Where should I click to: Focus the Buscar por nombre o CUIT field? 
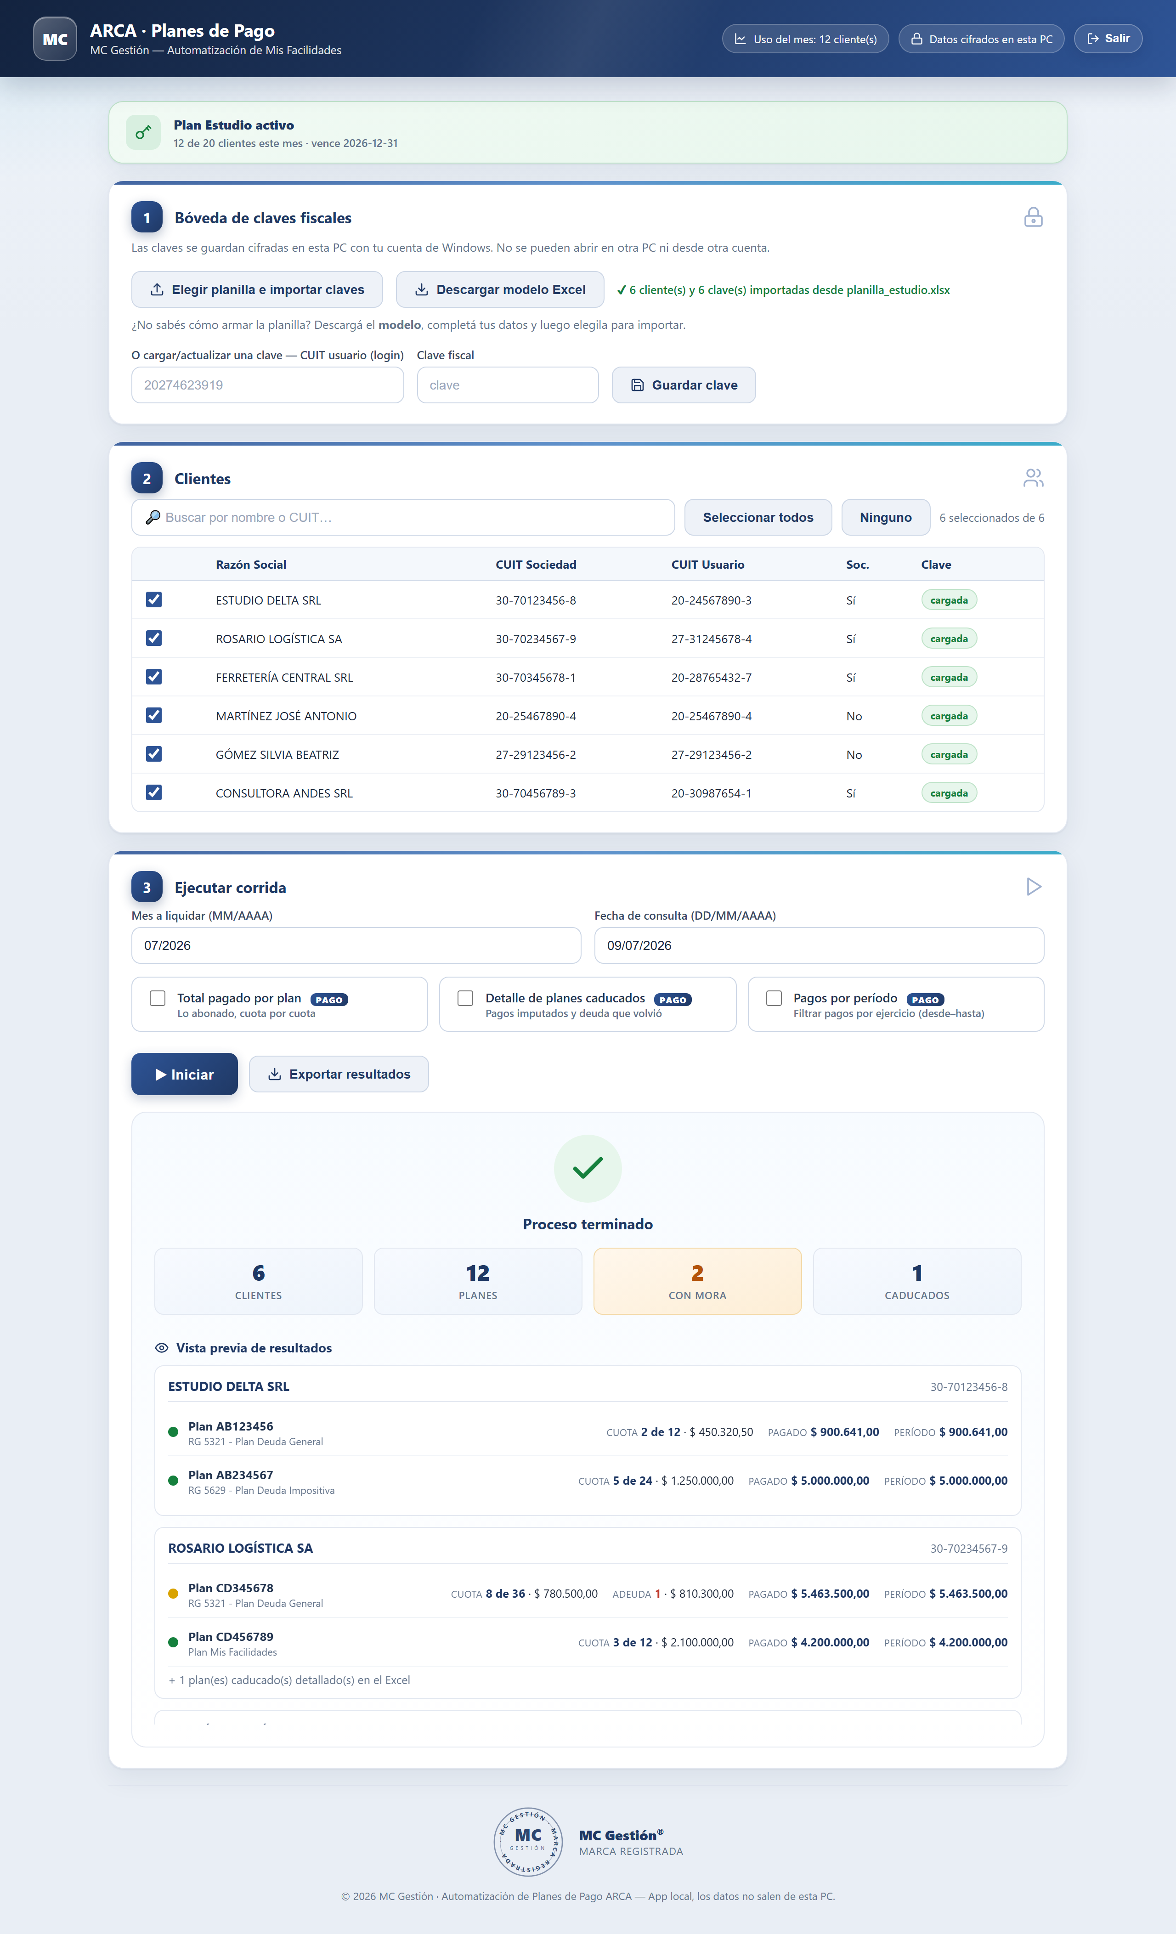click(x=403, y=517)
